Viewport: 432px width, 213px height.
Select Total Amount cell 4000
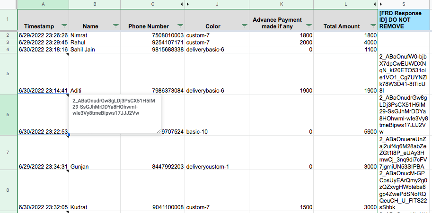click(x=345, y=43)
